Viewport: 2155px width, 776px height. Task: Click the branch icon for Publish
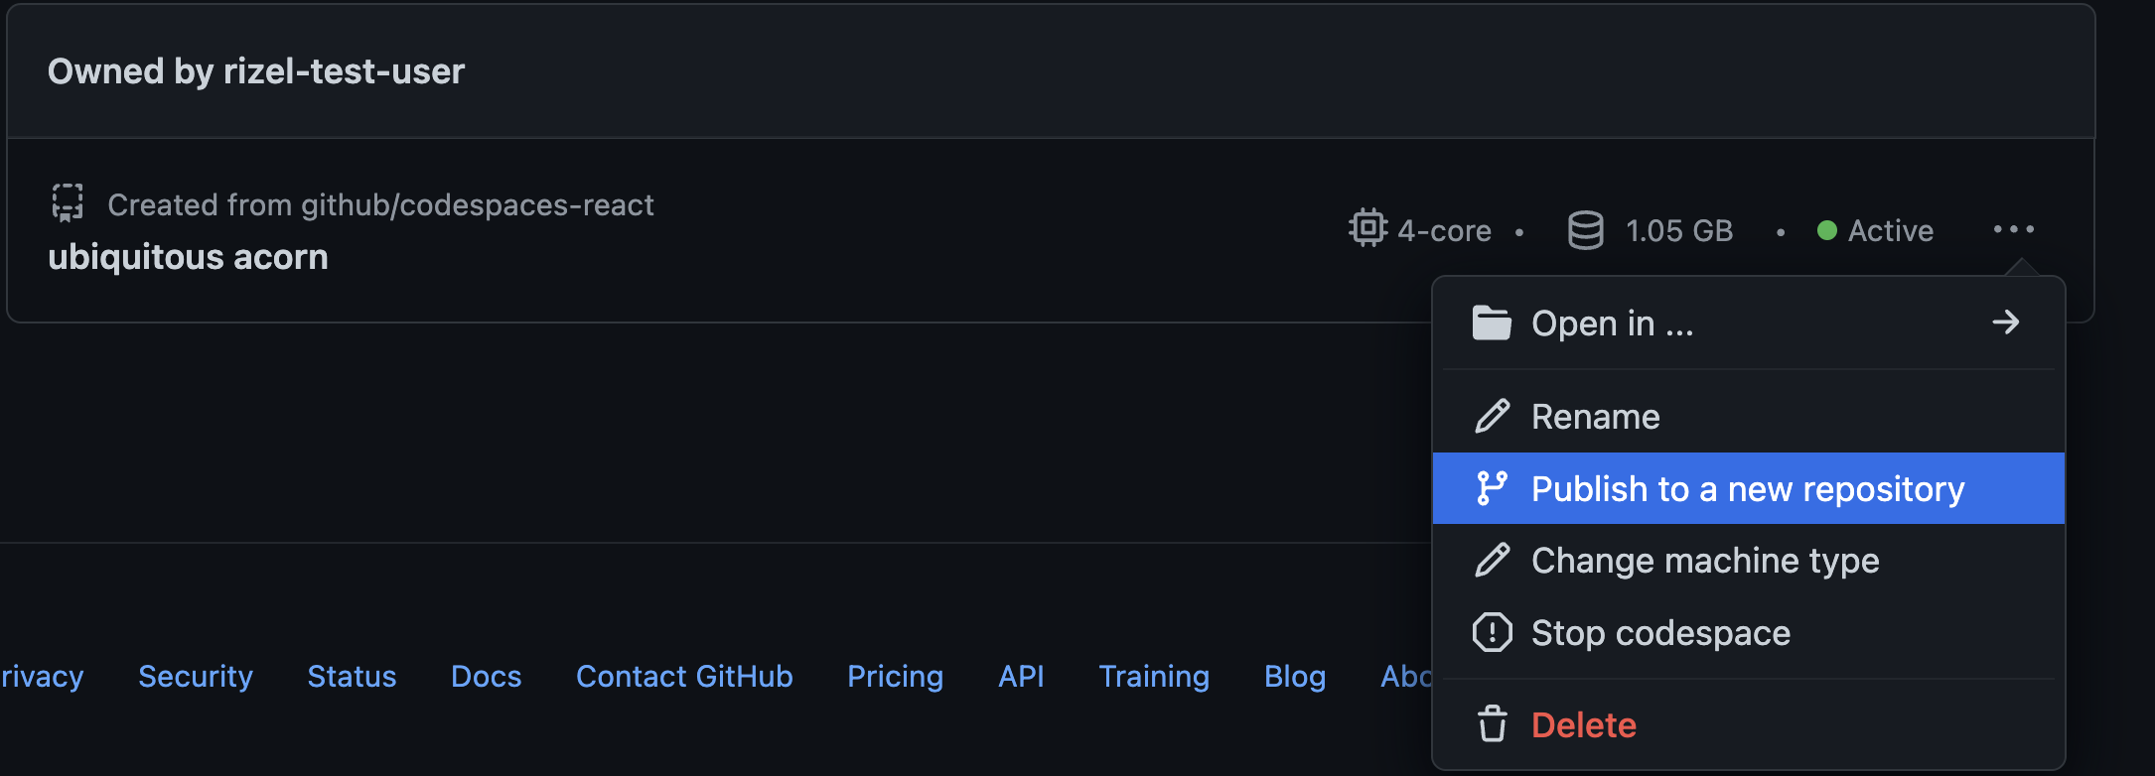(x=1492, y=488)
